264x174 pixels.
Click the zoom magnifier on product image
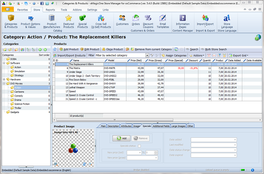click(x=90, y=164)
